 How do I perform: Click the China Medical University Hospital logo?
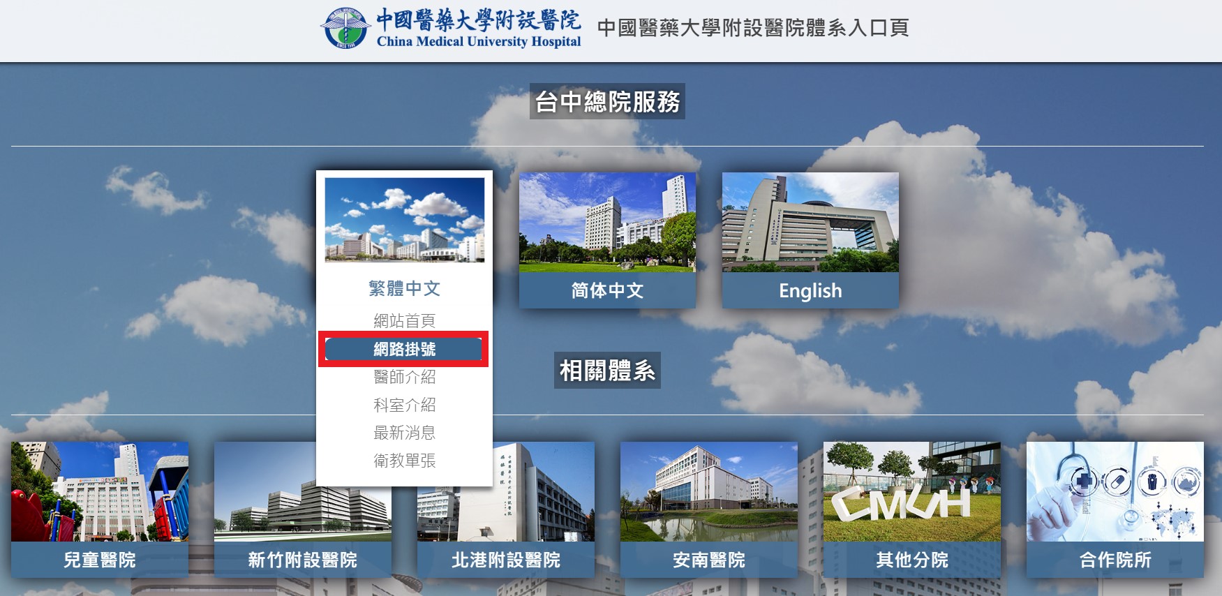(451, 29)
